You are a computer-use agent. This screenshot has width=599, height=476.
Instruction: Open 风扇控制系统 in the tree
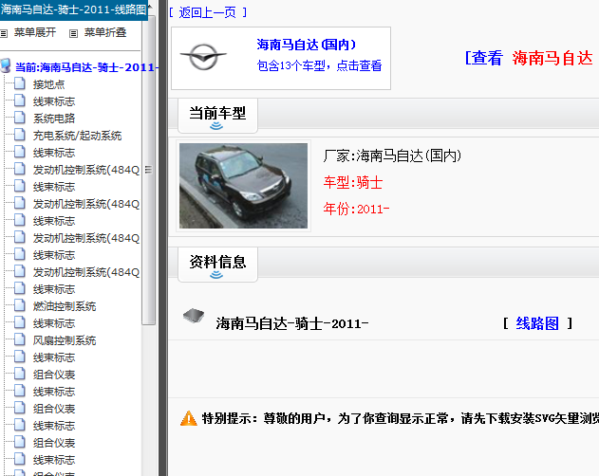click(65, 340)
